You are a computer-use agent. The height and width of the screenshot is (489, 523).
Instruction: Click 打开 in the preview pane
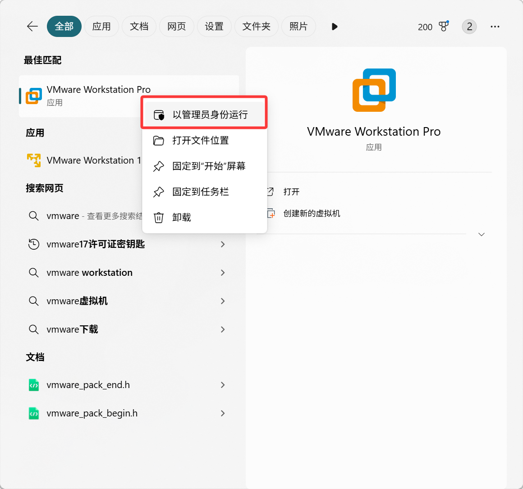click(291, 192)
